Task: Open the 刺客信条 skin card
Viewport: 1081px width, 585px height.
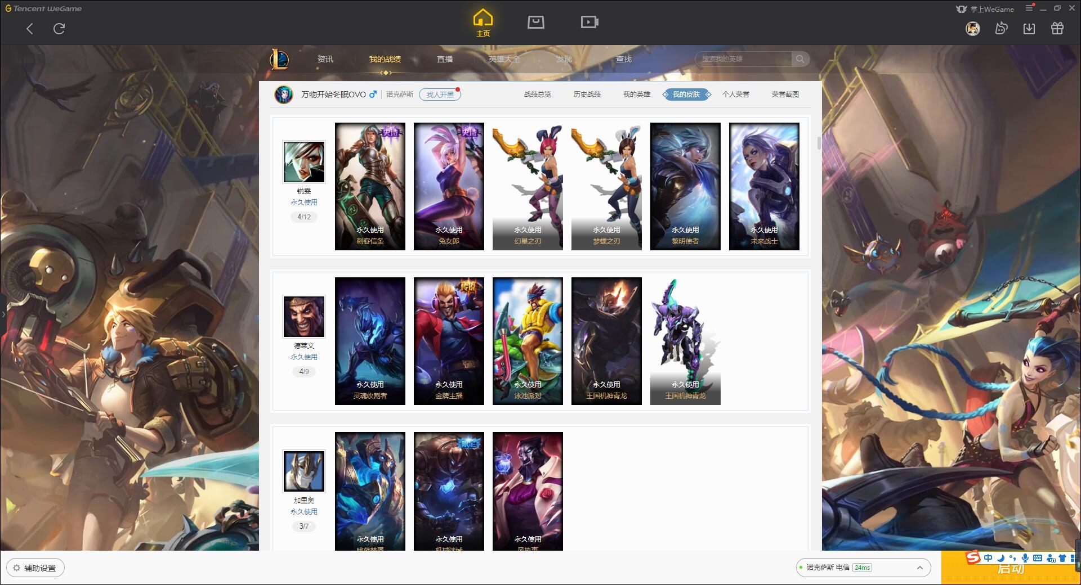Action: [x=370, y=186]
